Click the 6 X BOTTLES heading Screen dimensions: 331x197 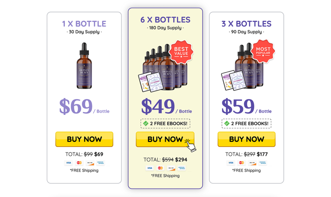coord(165,20)
